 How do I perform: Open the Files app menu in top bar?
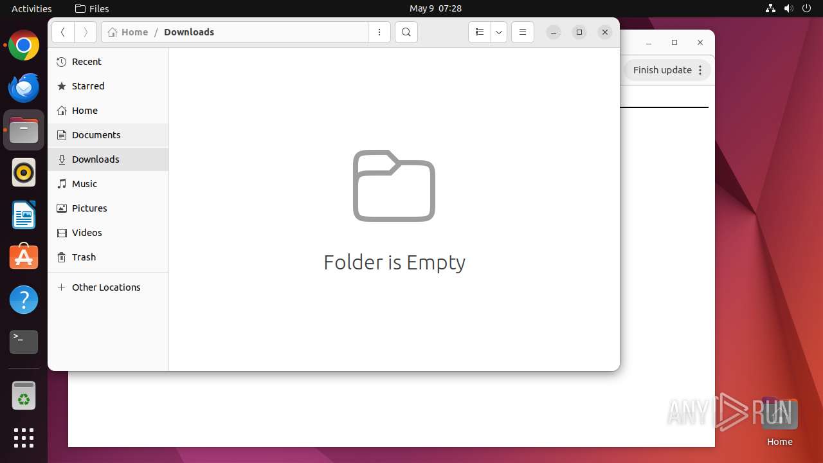pos(92,8)
